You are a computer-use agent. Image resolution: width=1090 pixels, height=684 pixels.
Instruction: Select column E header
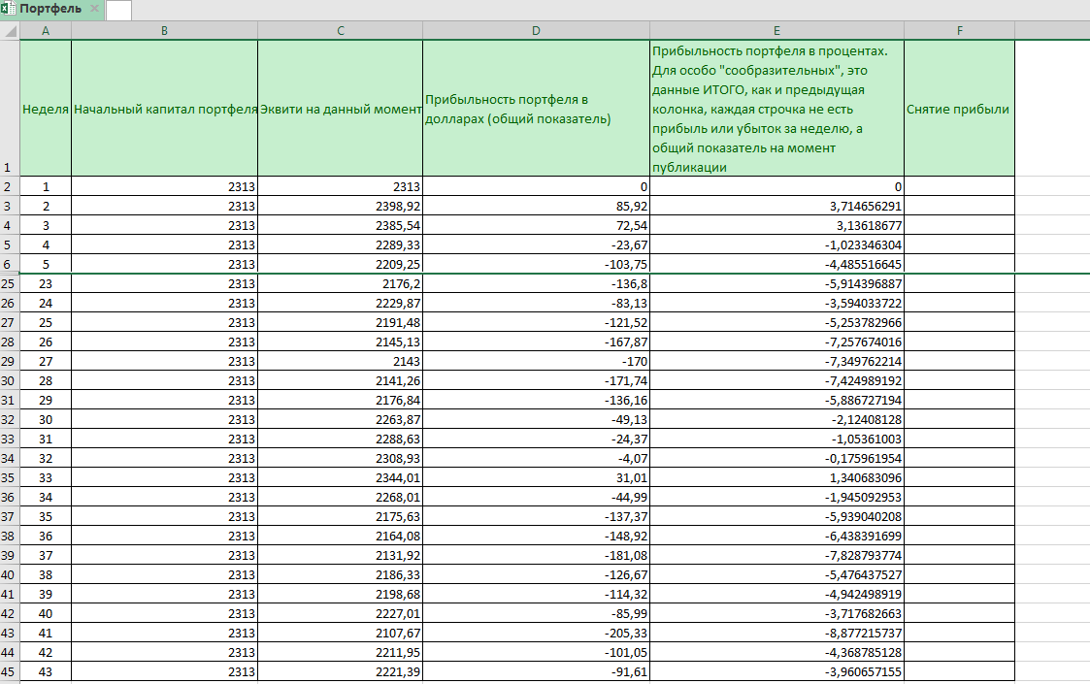[x=776, y=31]
